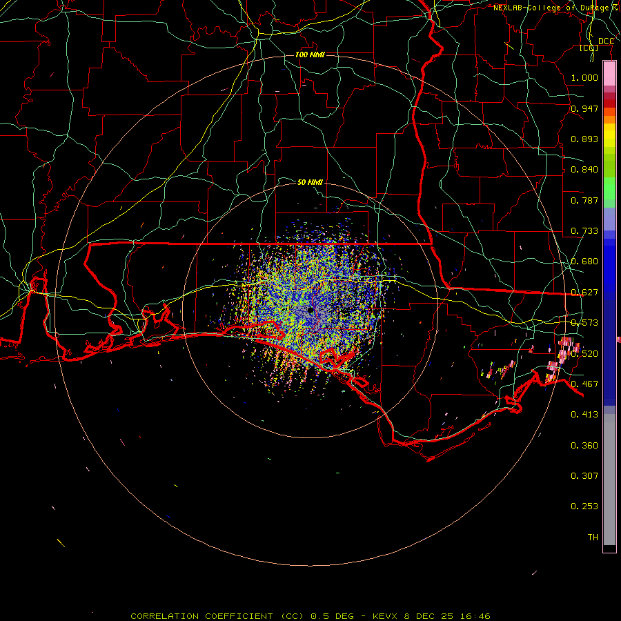Click the [CC] color scale heading
This screenshot has height=621, width=621.
(589, 48)
